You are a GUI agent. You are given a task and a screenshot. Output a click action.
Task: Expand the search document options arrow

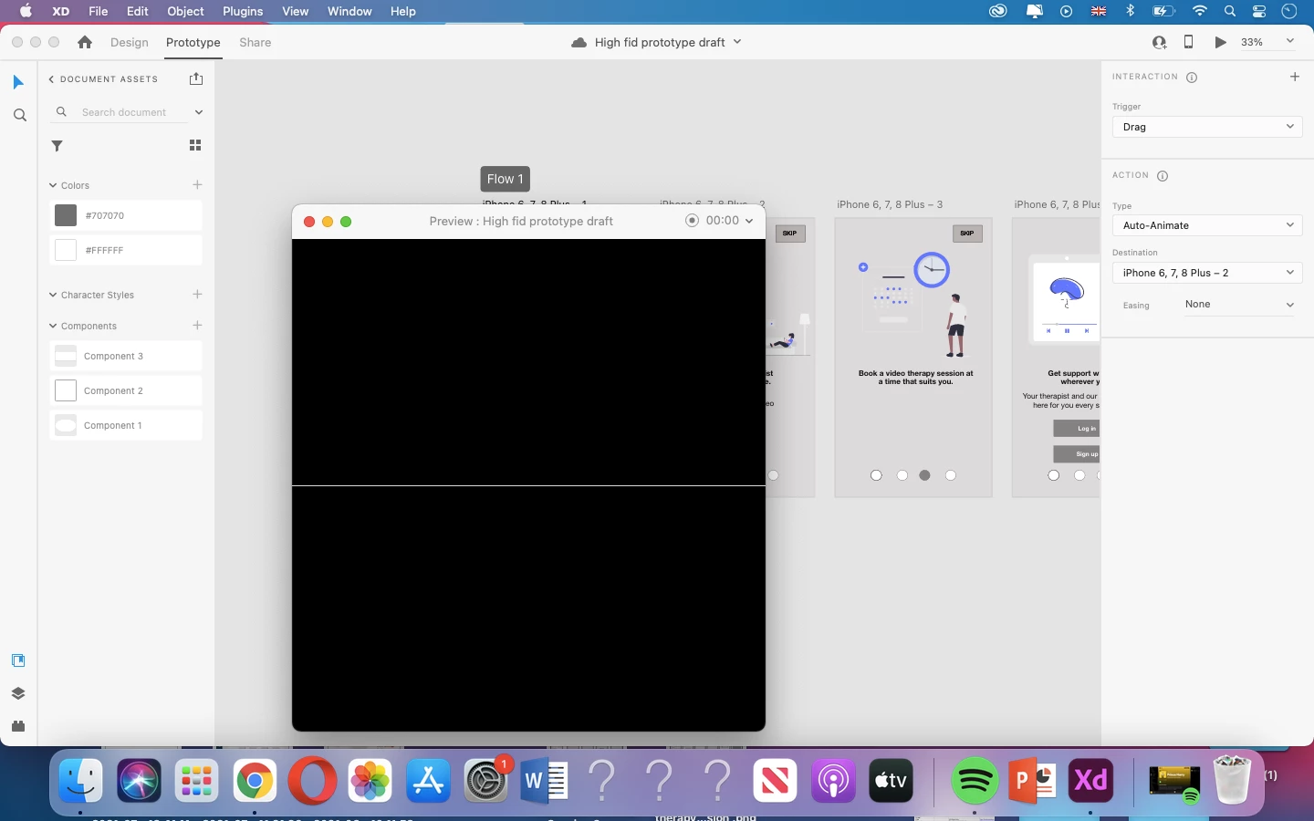[198, 112]
